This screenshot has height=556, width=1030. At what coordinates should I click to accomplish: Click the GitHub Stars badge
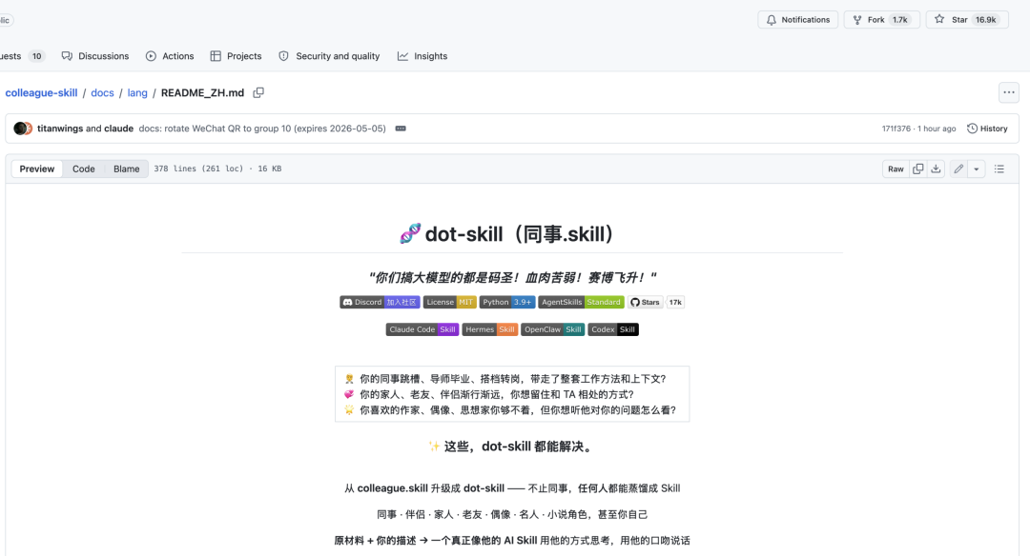coord(645,302)
